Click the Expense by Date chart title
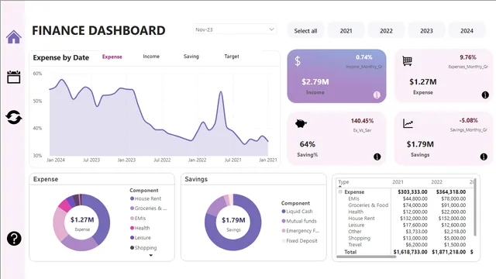 click(x=61, y=57)
